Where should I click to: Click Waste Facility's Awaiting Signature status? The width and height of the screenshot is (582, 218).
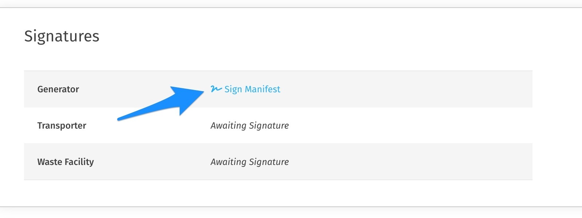(x=249, y=162)
